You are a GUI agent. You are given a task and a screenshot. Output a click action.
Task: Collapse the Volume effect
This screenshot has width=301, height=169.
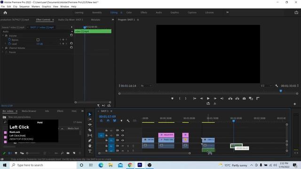coord(3,36)
